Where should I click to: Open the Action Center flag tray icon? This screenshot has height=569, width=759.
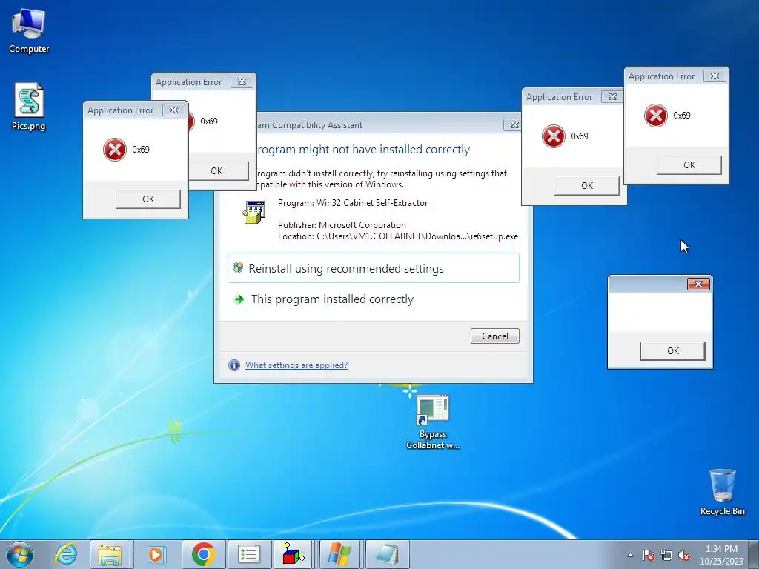(x=649, y=555)
